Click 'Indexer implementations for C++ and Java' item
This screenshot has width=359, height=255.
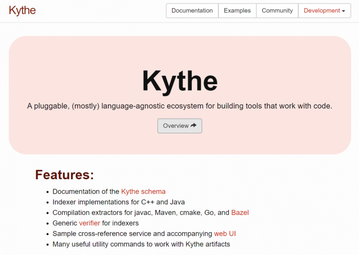(x=119, y=202)
